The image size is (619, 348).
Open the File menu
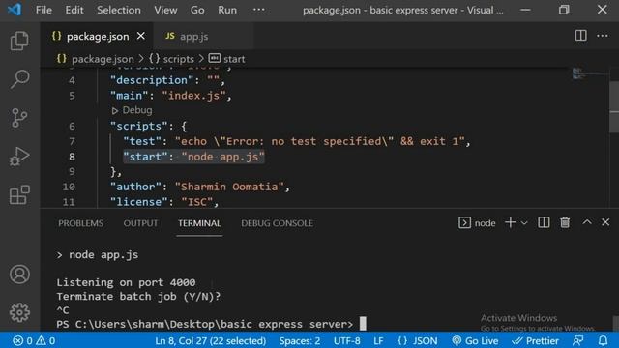44,10
